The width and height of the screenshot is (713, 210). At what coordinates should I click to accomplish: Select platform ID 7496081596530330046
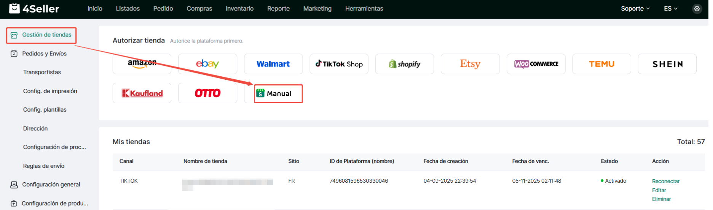tap(359, 181)
